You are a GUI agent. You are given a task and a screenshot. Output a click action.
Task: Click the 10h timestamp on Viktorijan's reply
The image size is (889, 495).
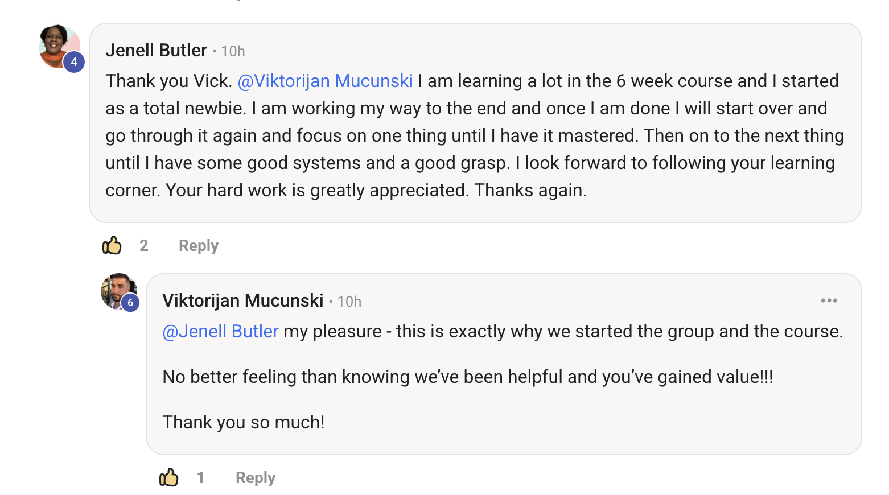(x=349, y=302)
